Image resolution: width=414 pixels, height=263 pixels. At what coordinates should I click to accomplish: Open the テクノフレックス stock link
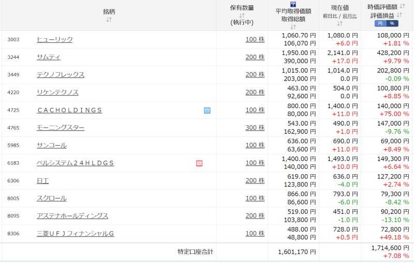pos(61,75)
